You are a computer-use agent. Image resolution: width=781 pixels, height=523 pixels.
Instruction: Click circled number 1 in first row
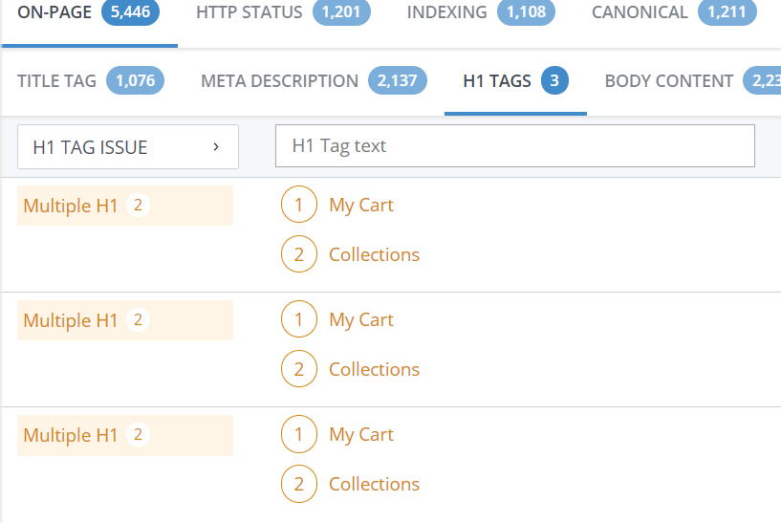[x=299, y=205]
